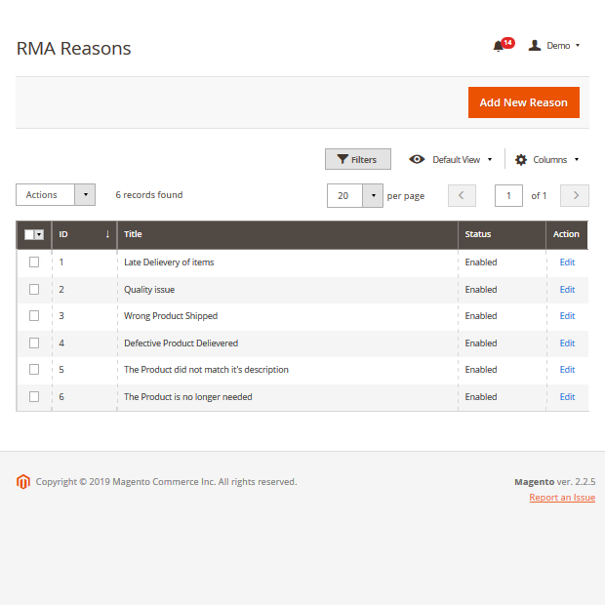The width and height of the screenshot is (605, 605).
Task: Click the Demo user account icon
Action: click(535, 46)
